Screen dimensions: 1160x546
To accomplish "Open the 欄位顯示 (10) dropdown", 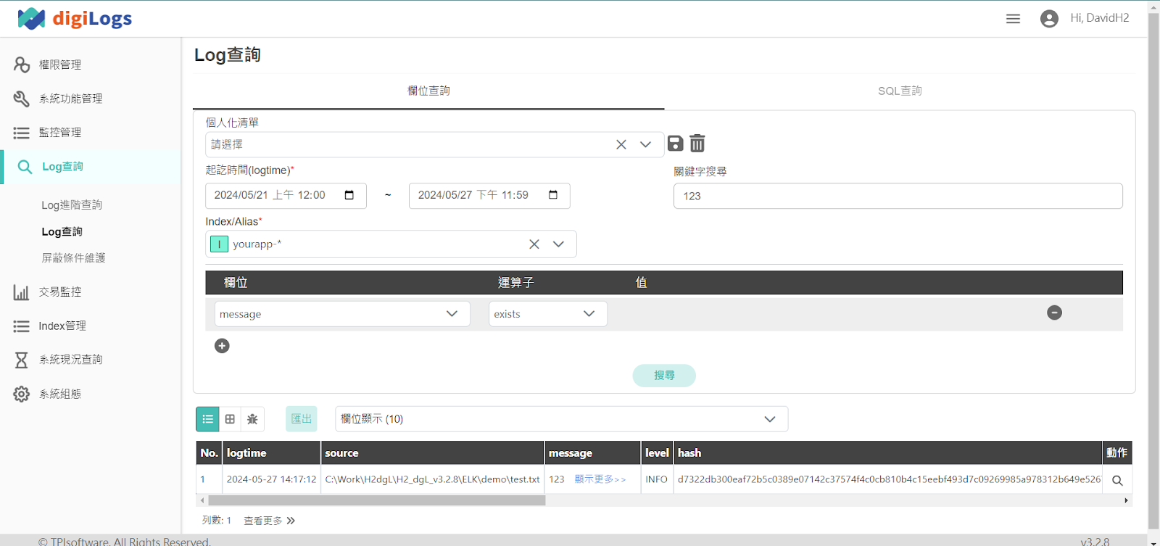I will 561,419.
